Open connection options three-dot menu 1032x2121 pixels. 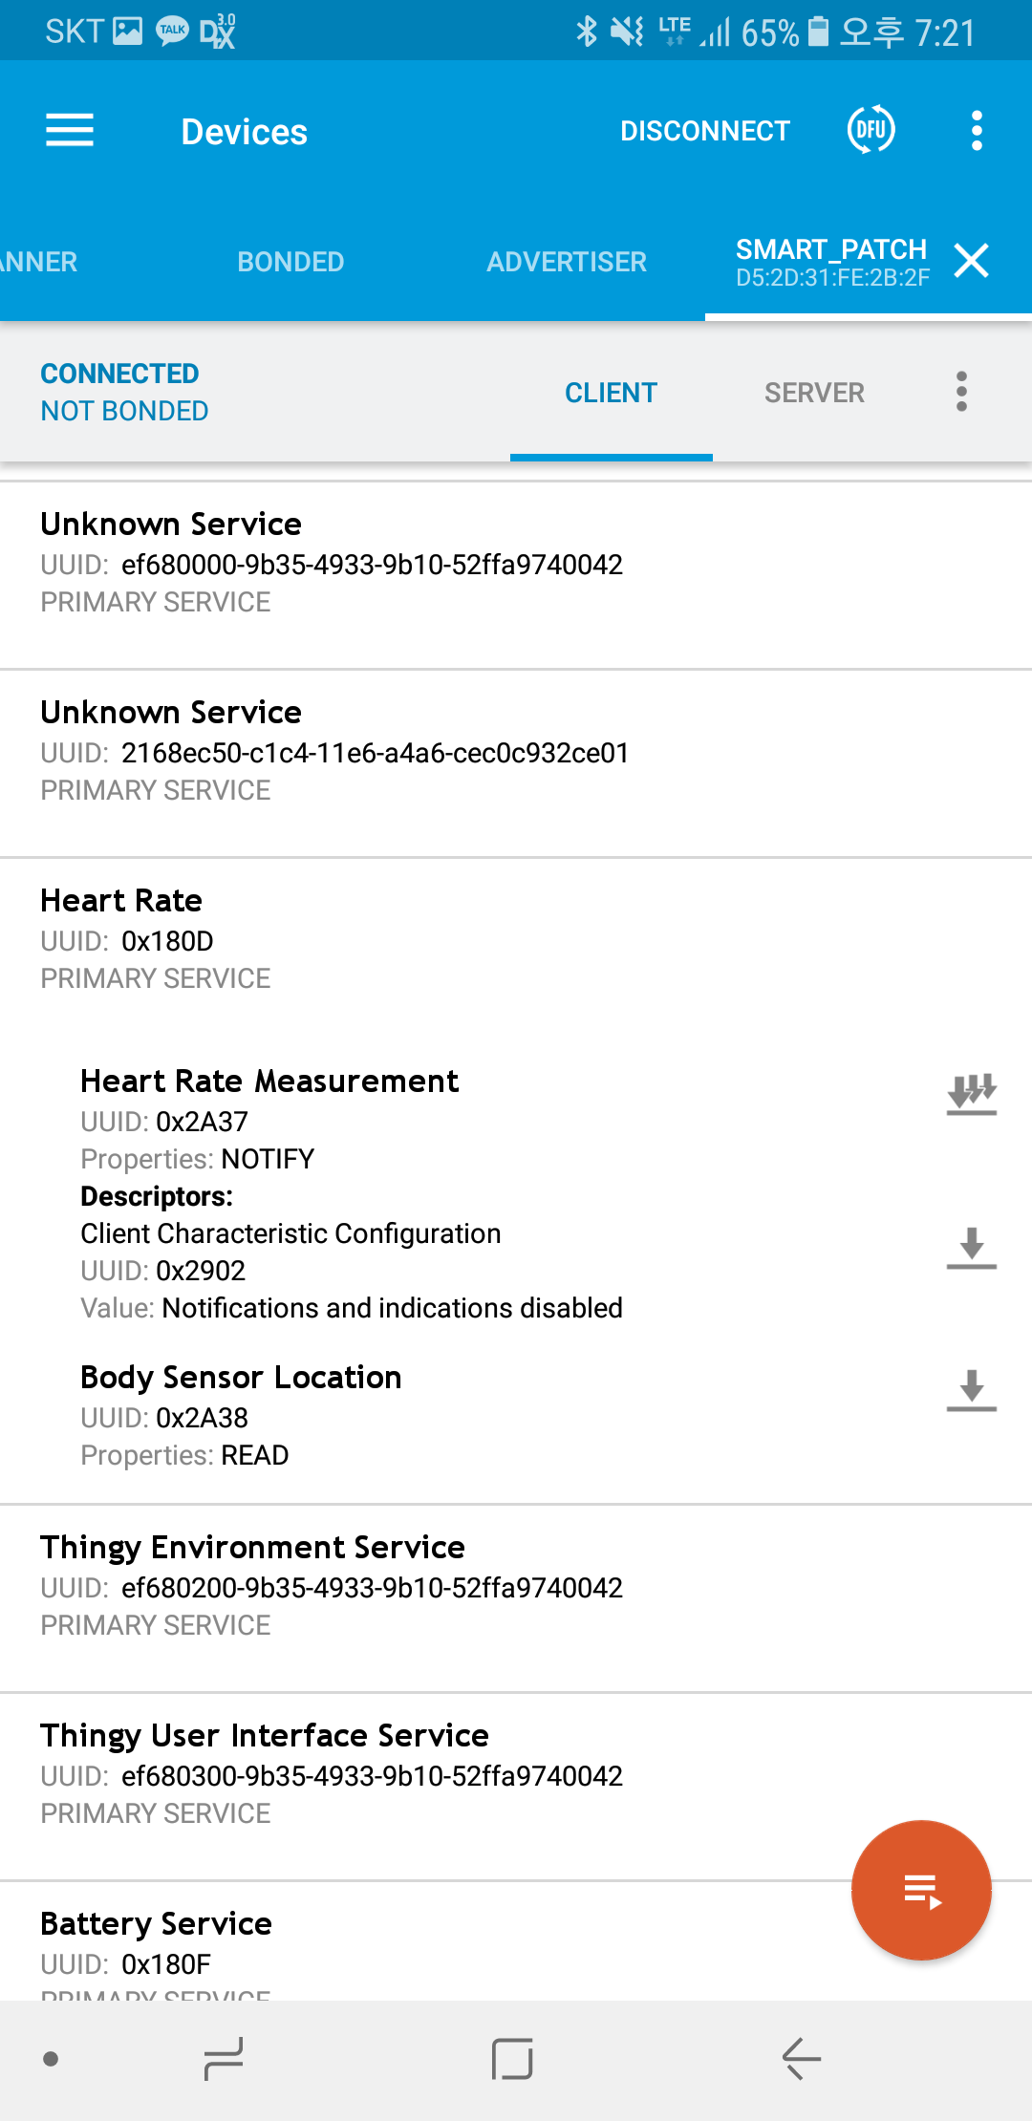(961, 392)
